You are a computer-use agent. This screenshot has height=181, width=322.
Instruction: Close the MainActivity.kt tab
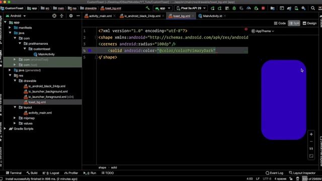pyautogui.click(x=225, y=16)
